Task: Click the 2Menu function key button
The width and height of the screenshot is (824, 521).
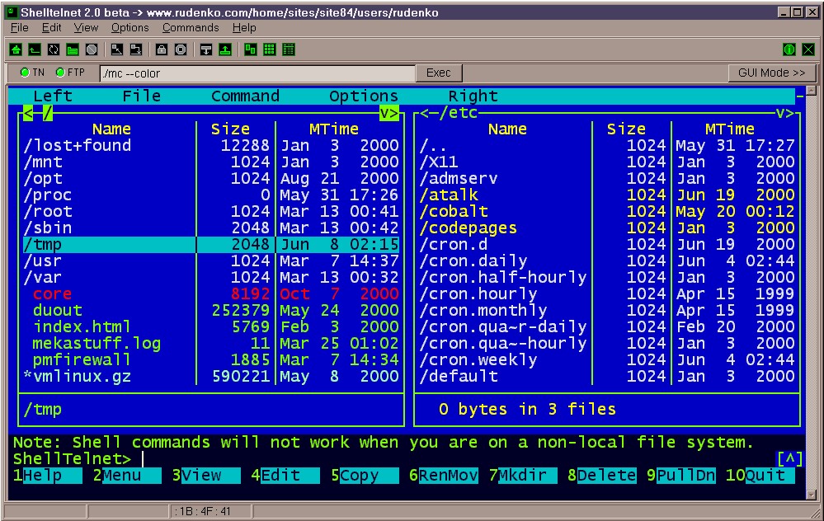Action: pyautogui.click(x=127, y=476)
